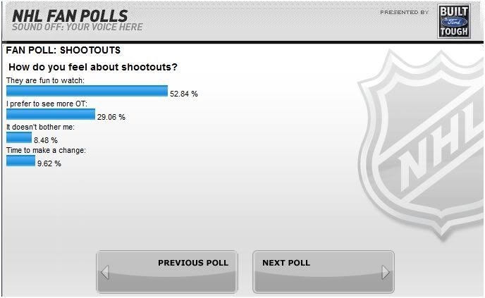Go to the Next Poll
Image resolution: width=485 pixels, height=298 pixels.
[324, 272]
